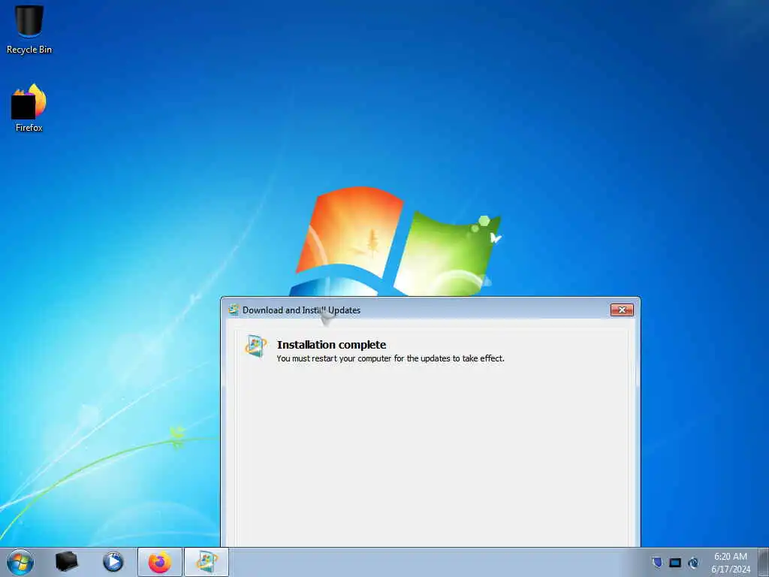
Task: Open the shield icon in the system tray
Action: coord(657,562)
